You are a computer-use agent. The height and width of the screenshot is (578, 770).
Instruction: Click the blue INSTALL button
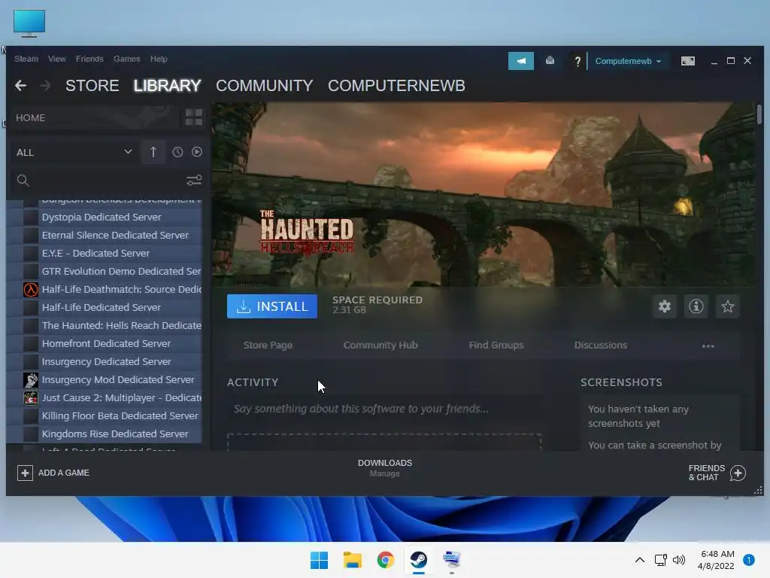pyautogui.click(x=272, y=306)
